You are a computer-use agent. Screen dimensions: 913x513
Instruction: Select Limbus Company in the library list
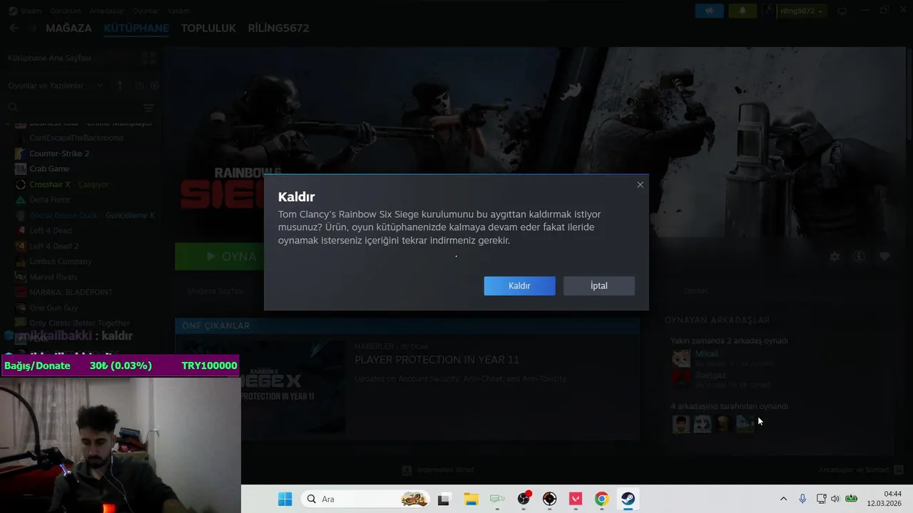(61, 261)
